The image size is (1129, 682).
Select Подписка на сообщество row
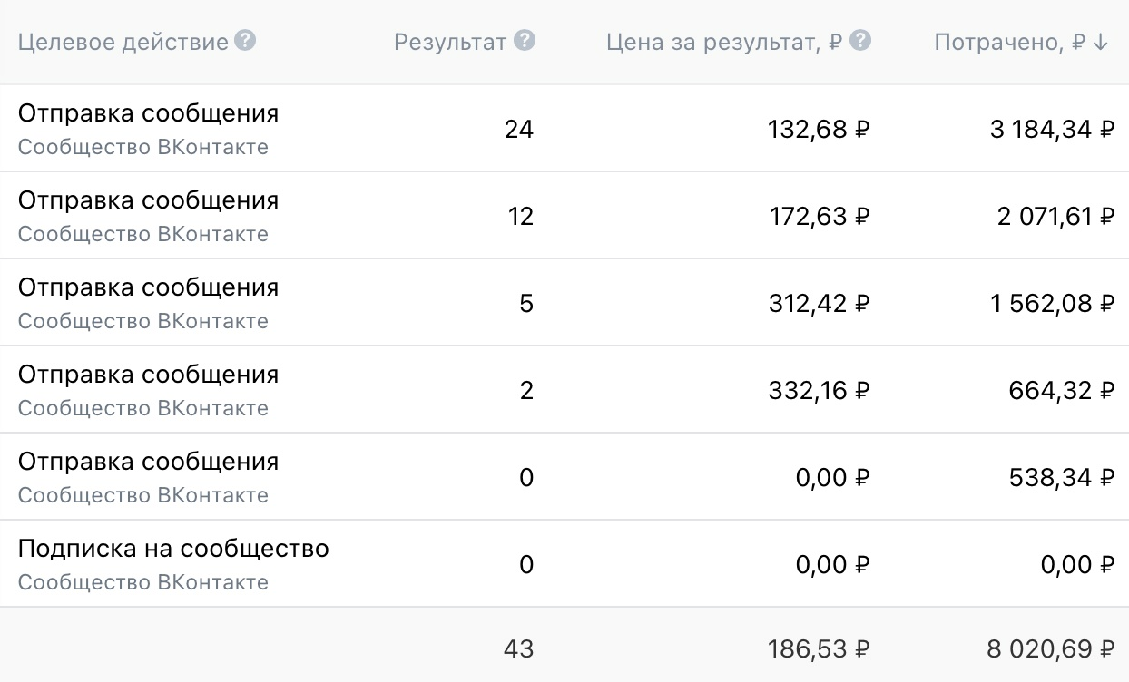pyautogui.click(x=564, y=564)
